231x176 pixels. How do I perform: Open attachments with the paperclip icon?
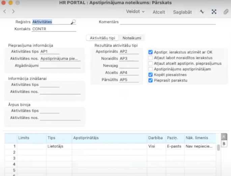tap(226, 11)
